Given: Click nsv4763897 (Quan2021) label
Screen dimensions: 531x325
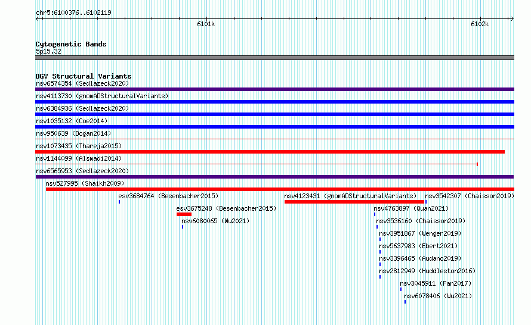Looking at the screenshot, I should [x=411, y=208].
